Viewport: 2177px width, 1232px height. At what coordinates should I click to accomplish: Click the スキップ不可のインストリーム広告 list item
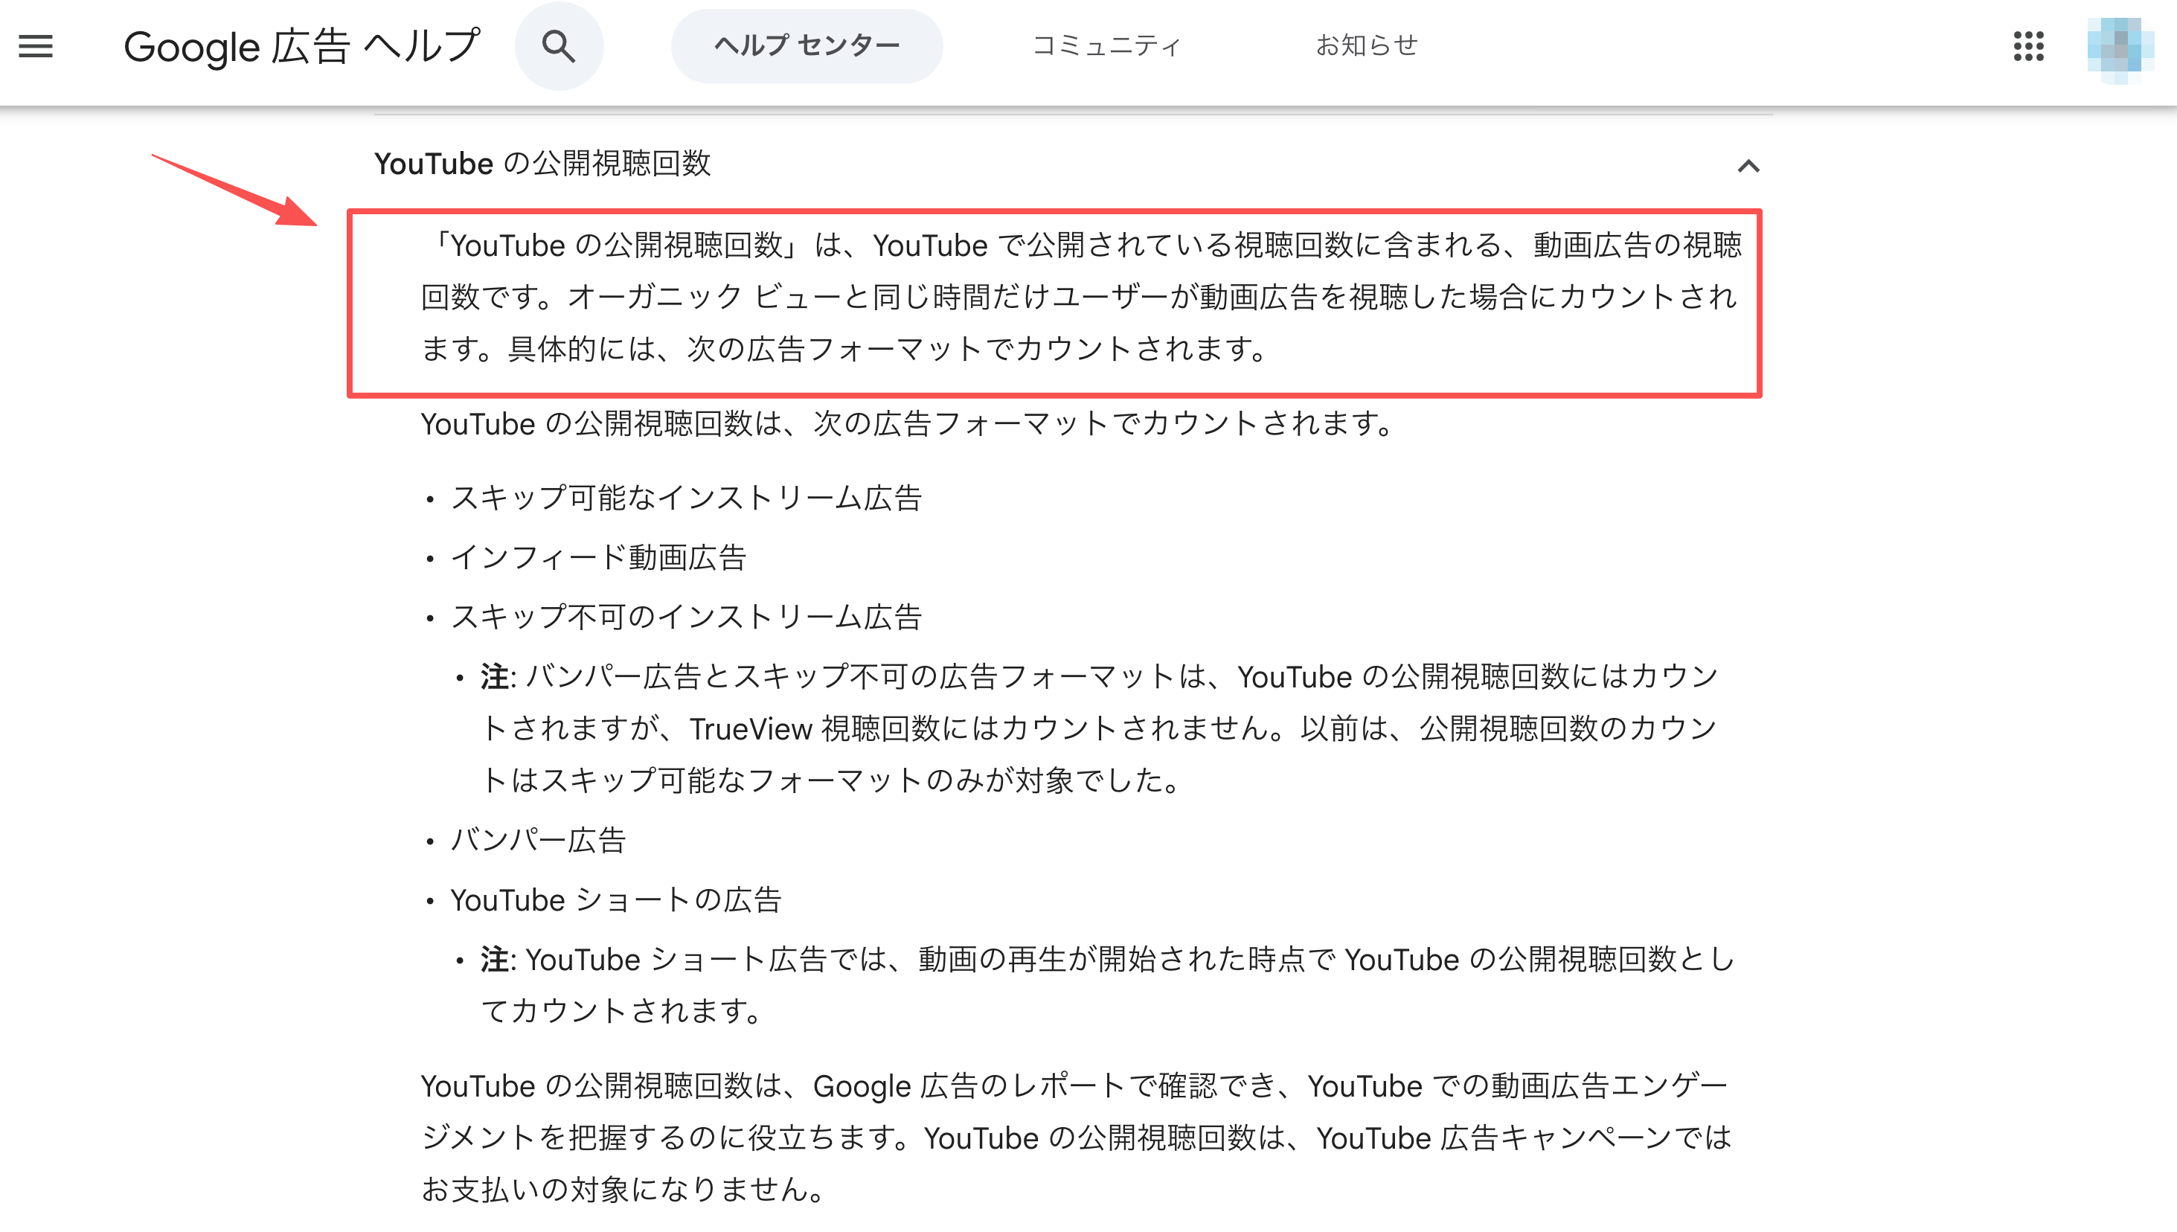click(x=685, y=617)
